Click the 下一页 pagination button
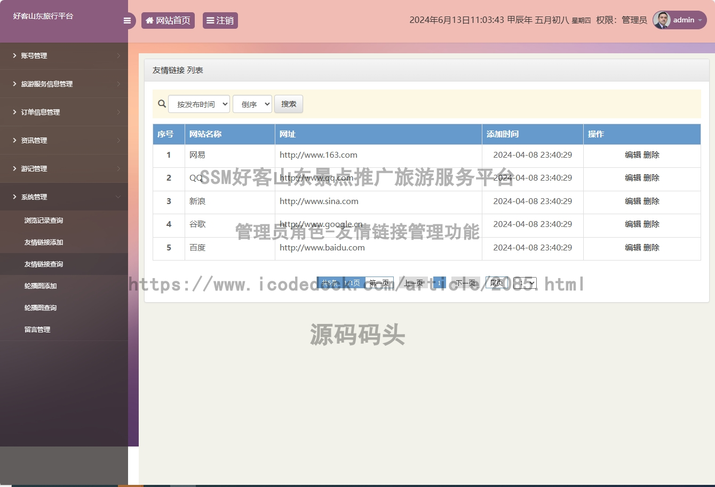This screenshot has width=715, height=487. [x=466, y=283]
